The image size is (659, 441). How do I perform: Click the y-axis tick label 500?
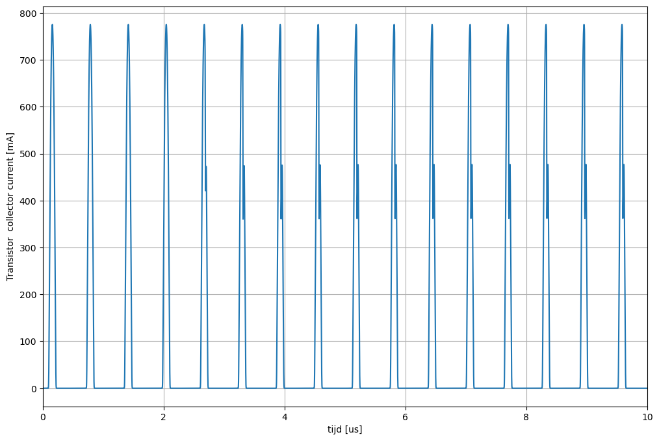click(28, 154)
